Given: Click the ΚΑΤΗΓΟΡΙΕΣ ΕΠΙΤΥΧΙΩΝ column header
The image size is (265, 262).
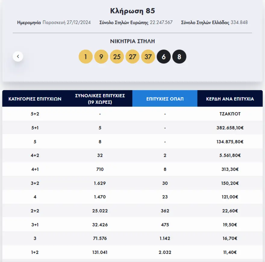Looking at the screenshot, I should point(35,99).
